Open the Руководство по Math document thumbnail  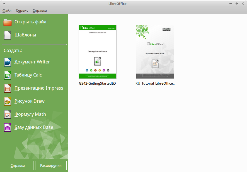click(155, 52)
